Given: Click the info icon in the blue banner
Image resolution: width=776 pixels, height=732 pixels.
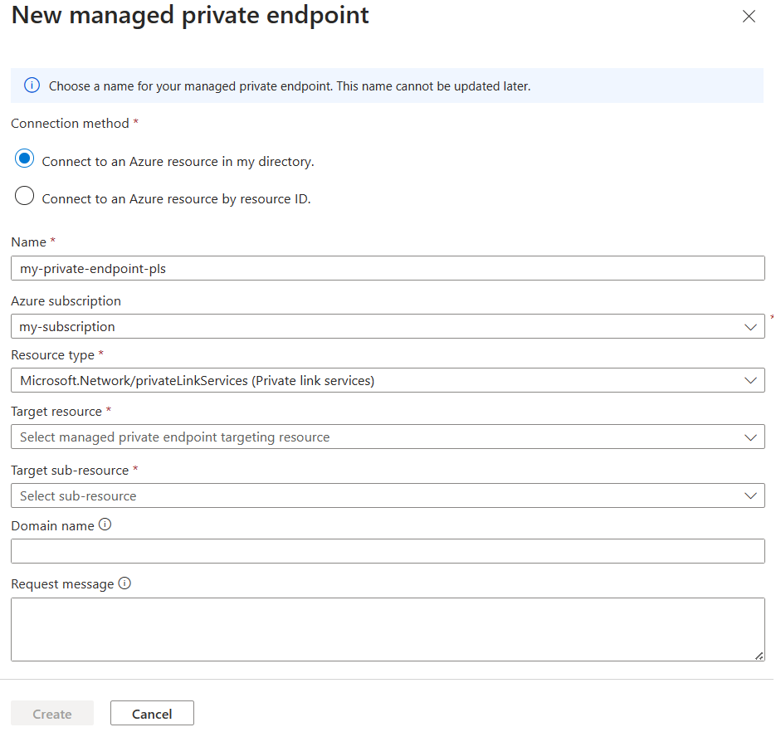Looking at the screenshot, I should 32,85.
